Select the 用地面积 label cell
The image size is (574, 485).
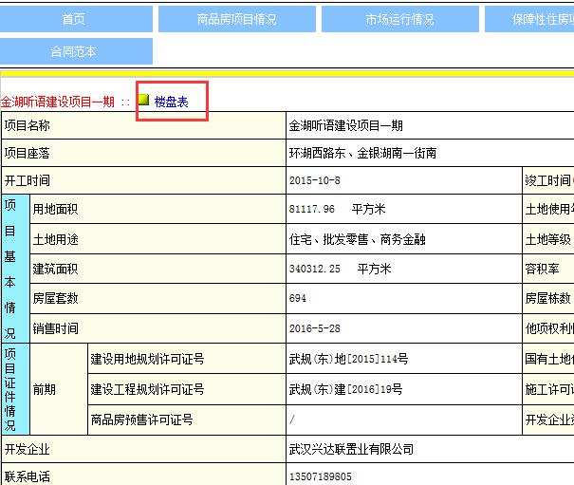coord(157,209)
